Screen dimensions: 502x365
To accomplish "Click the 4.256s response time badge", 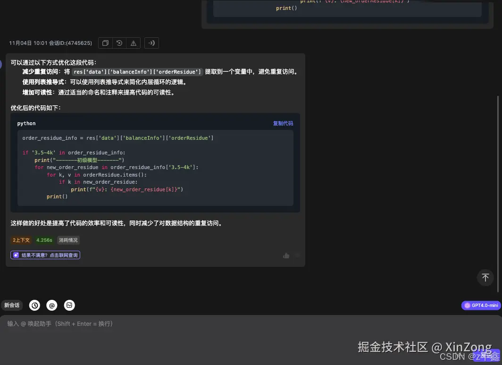I will pos(44,240).
